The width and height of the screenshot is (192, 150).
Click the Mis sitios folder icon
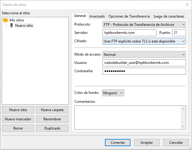[6, 20]
